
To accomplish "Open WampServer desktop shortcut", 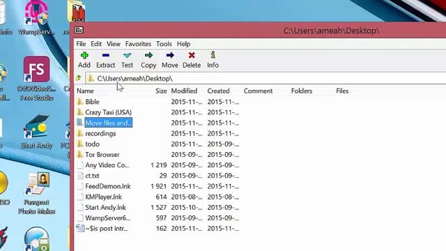I will pos(36,18).
